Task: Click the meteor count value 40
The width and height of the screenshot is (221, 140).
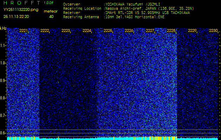Action: point(51,16)
